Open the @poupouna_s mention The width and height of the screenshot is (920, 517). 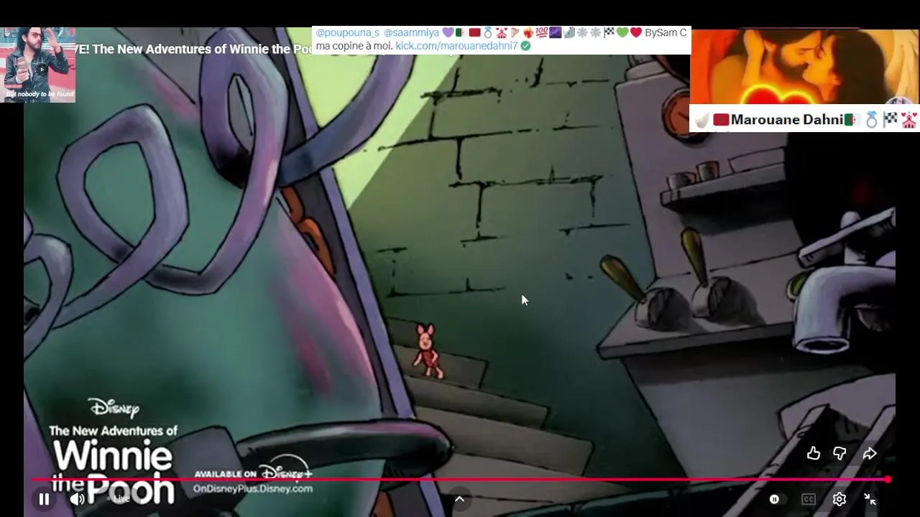point(347,33)
